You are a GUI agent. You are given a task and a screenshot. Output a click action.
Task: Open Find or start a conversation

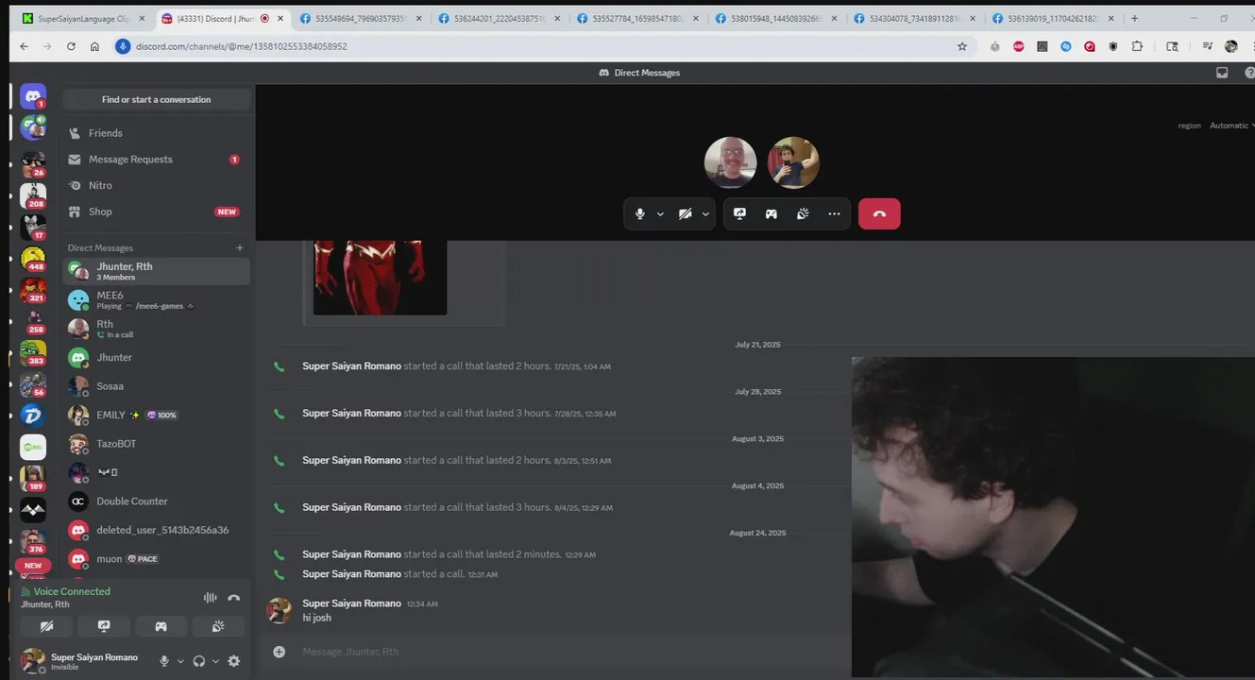[157, 99]
